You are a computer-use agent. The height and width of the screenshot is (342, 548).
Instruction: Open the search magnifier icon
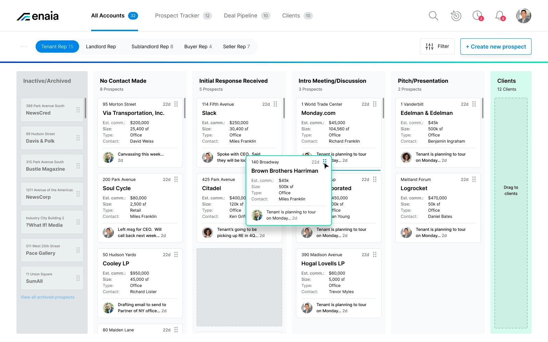434,16
